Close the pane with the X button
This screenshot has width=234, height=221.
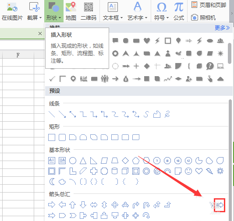coord(40,34)
